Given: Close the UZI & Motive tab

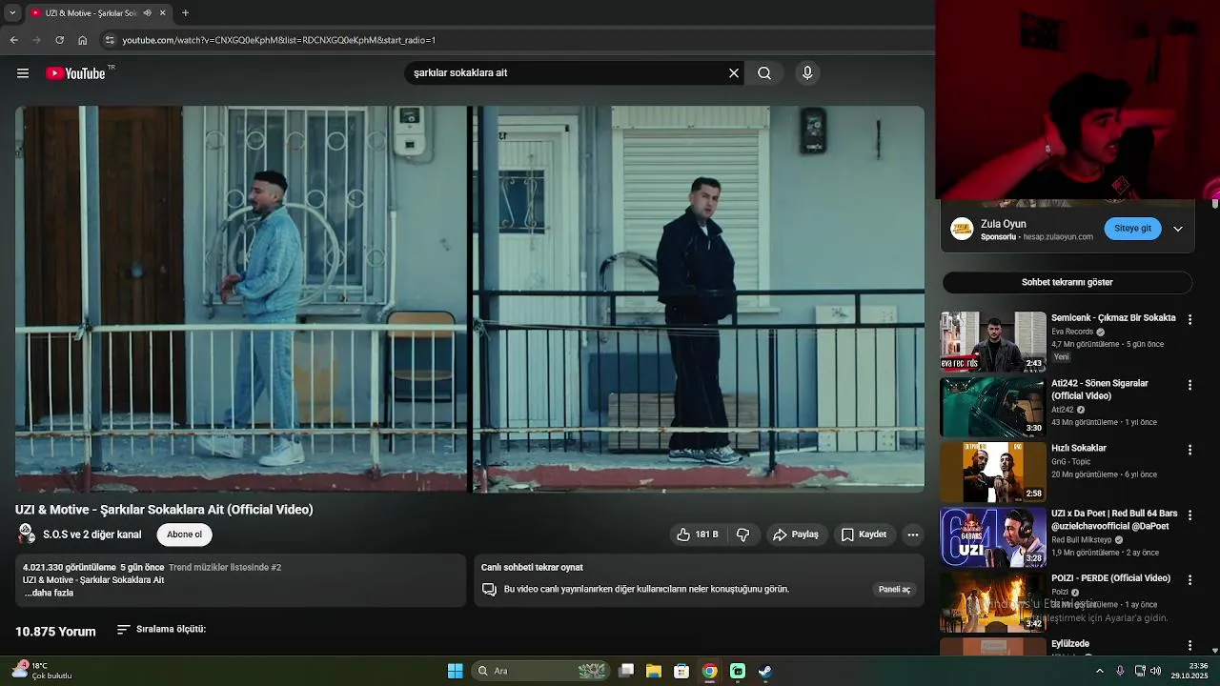Looking at the screenshot, I should pos(162,13).
